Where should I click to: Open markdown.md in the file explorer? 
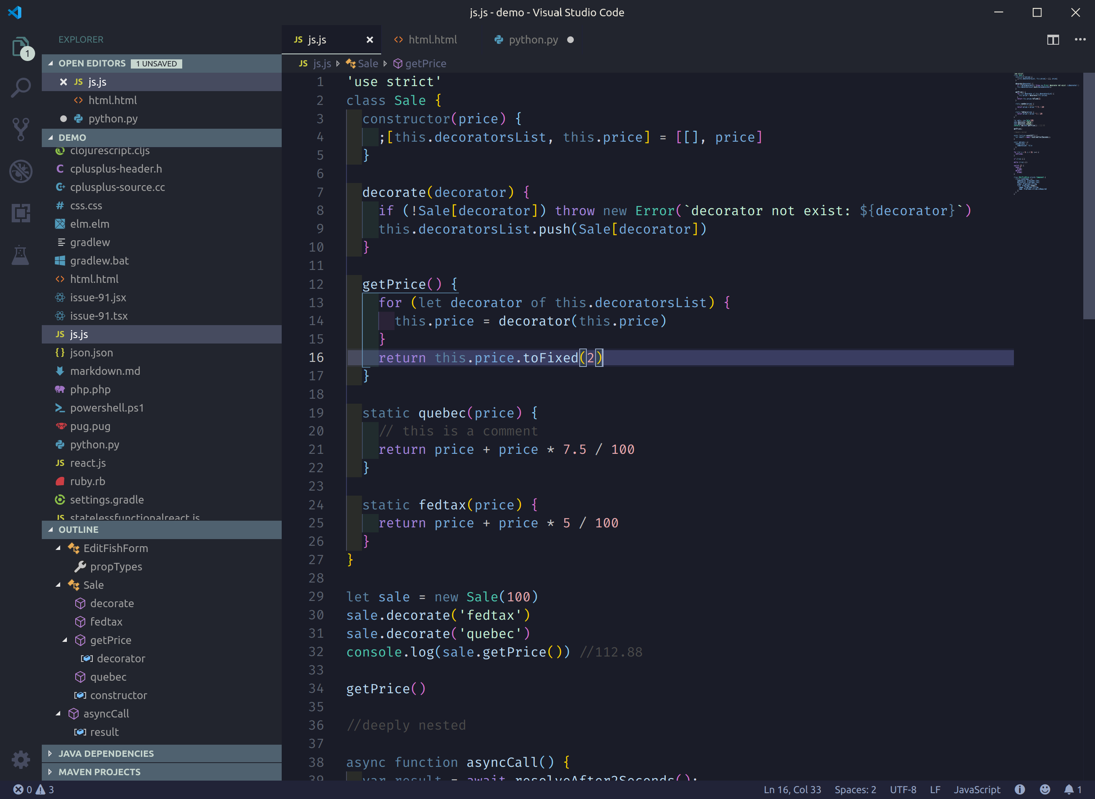point(105,371)
